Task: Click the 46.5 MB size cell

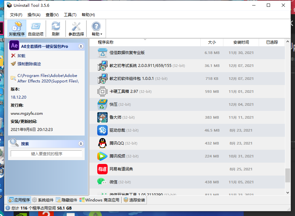Action: click(212, 130)
